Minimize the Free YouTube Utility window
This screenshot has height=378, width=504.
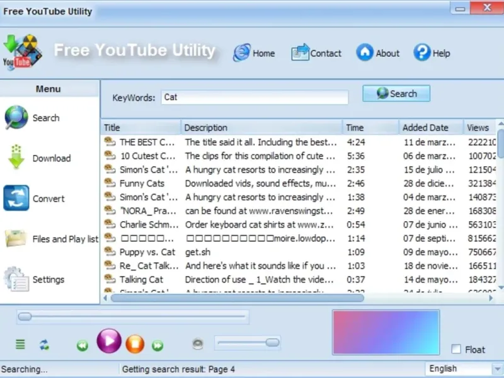[460, 8]
